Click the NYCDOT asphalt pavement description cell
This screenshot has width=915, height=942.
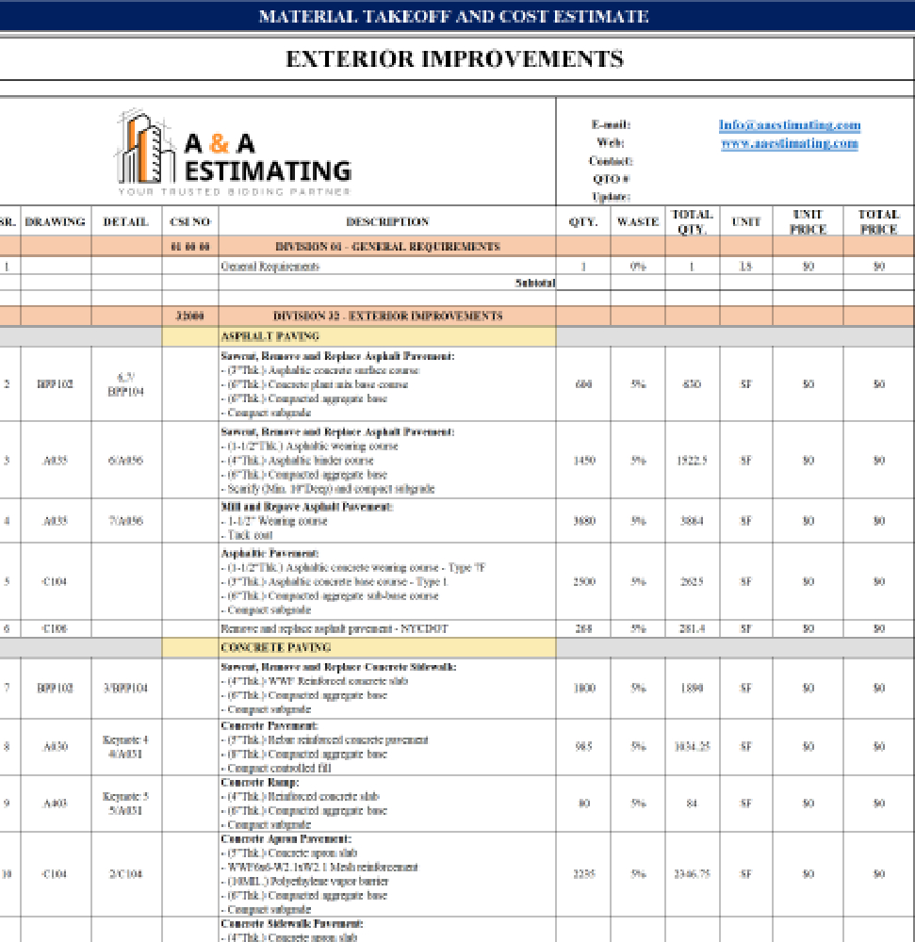tap(386, 628)
